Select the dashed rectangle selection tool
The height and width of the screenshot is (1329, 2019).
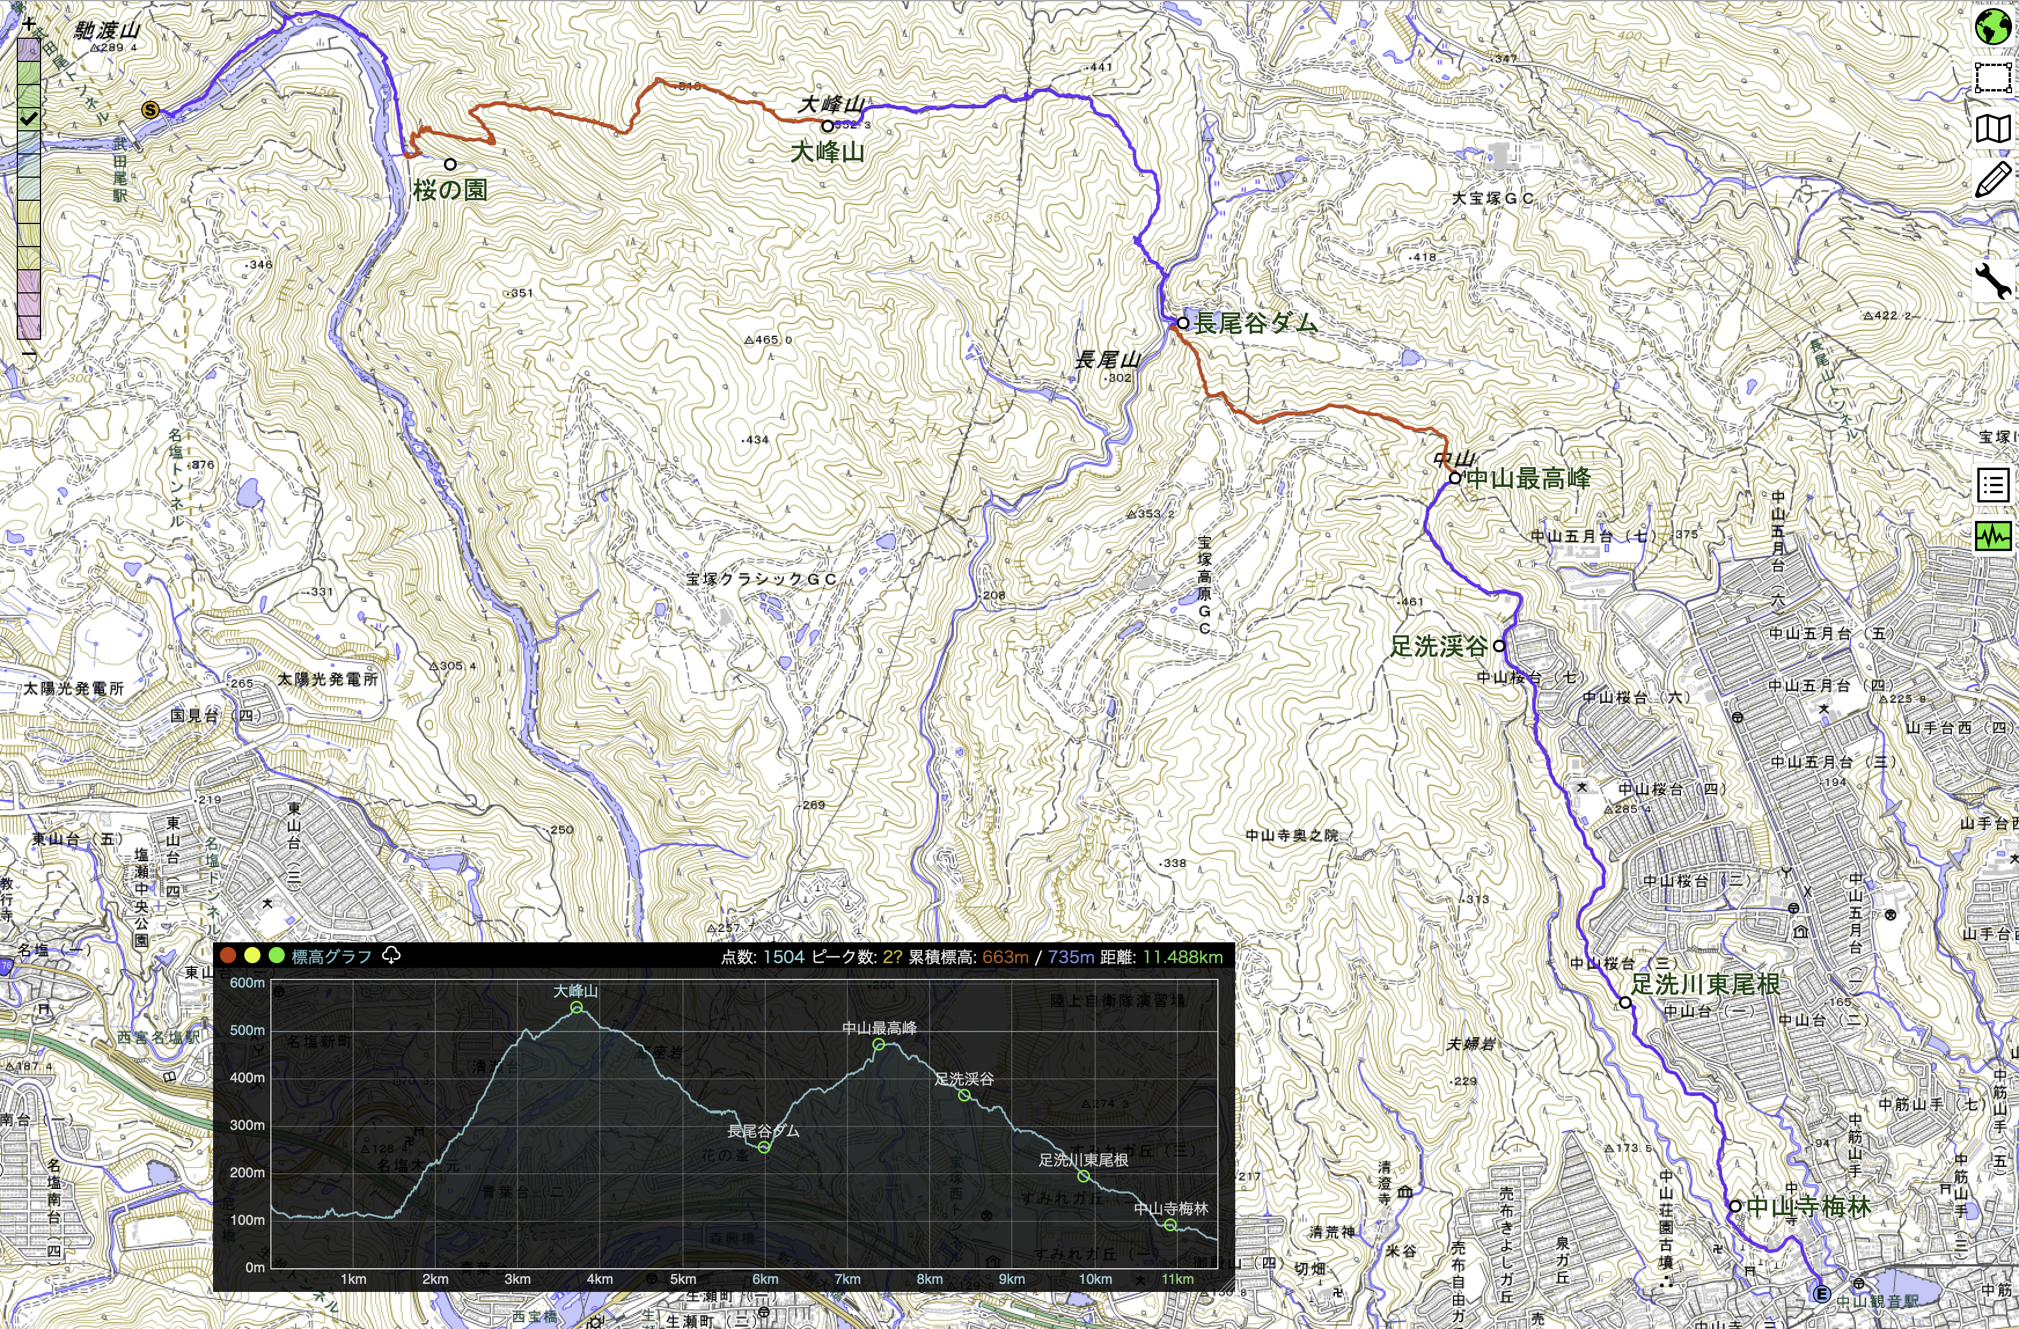(x=1993, y=78)
